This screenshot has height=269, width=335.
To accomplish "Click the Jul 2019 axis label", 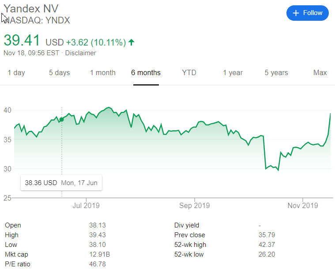I will point(86,205).
